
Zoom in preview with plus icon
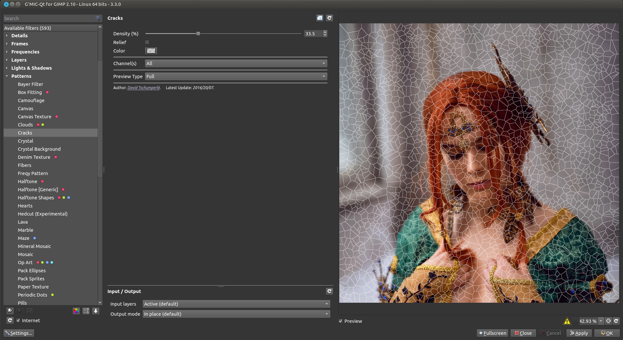pyautogui.click(x=608, y=321)
